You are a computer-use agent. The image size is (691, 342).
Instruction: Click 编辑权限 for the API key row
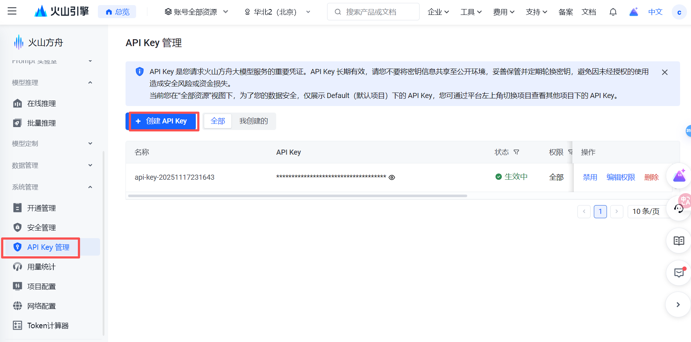coord(621,177)
